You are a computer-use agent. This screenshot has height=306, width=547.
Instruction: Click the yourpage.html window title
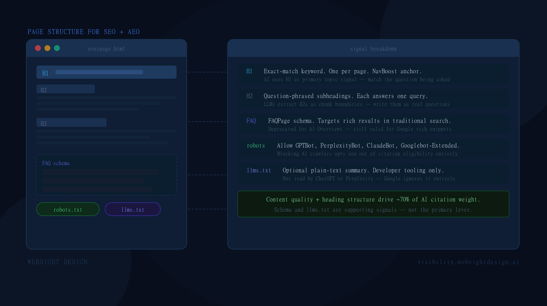tap(106, 49)
